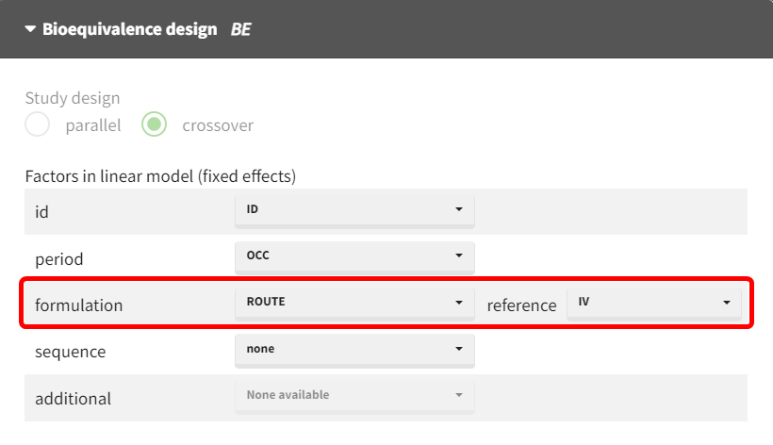Click the "period" row label
773x445 pixels.
click(58, 258)
